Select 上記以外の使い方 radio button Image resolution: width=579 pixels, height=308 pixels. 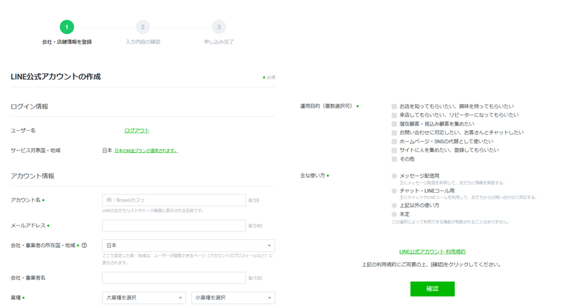394,205
